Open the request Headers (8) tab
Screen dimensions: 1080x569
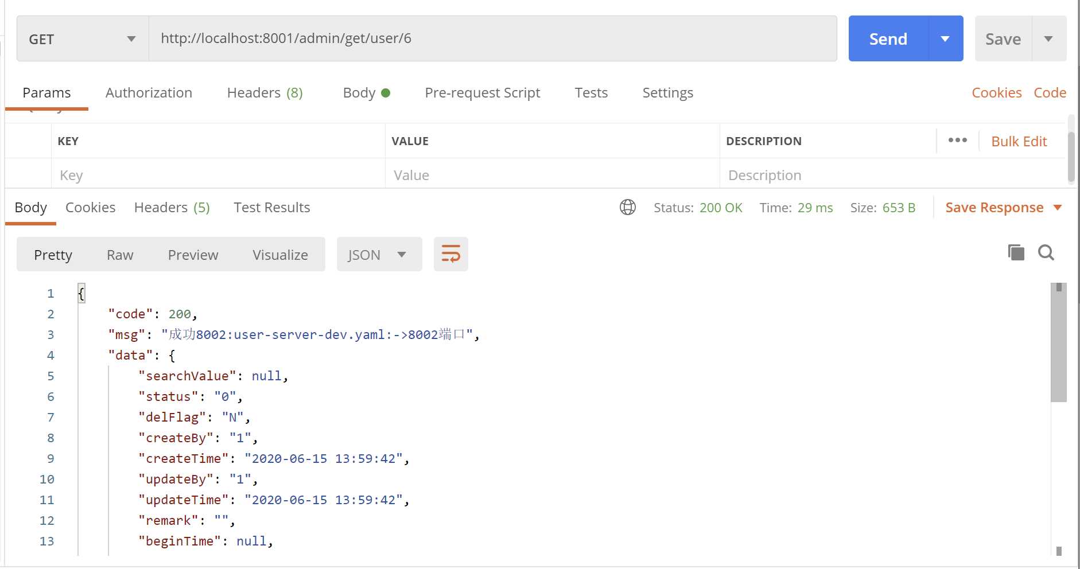coord(265,93)
